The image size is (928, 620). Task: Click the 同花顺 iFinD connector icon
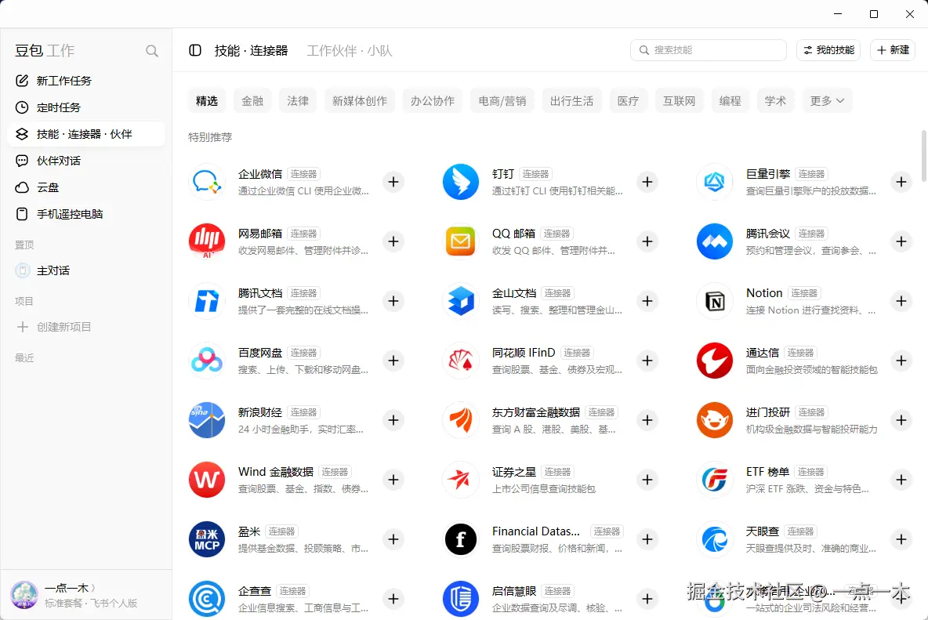(x=460, y=361)
